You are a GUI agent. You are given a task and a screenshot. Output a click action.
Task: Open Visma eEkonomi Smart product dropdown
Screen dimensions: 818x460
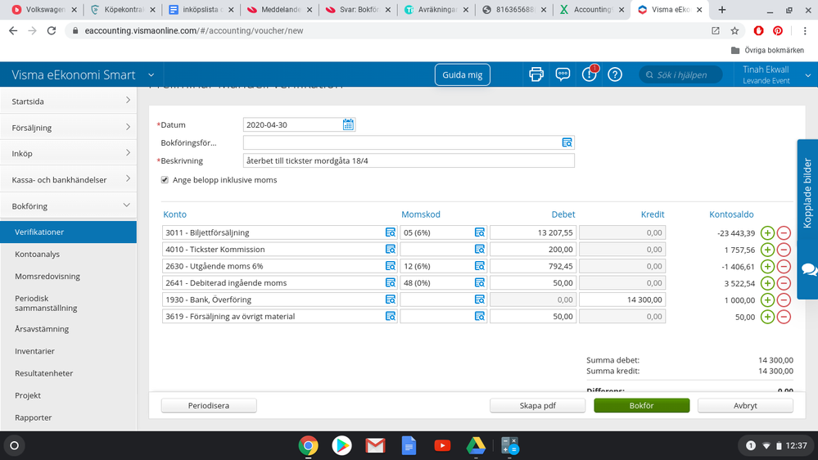(x=151, y=75)
